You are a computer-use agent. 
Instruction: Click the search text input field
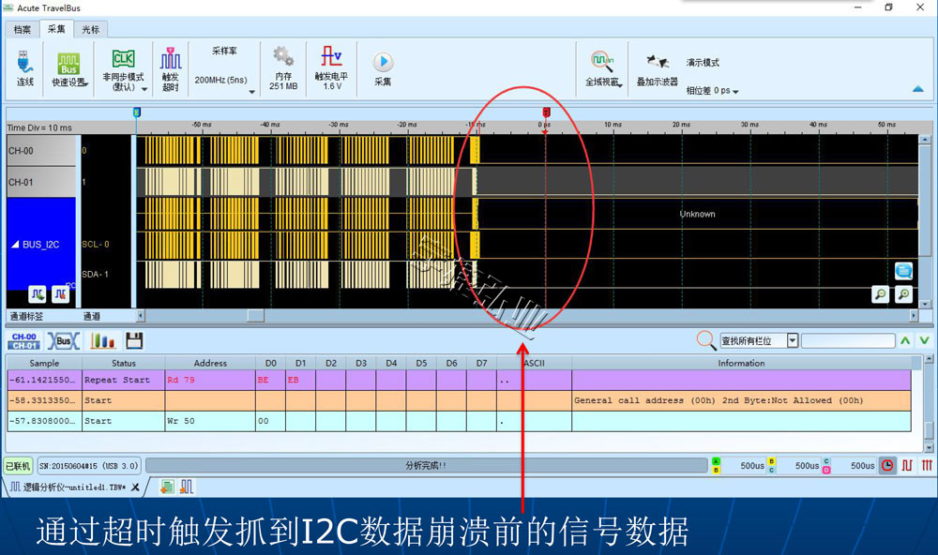click(x=848, y=341)
